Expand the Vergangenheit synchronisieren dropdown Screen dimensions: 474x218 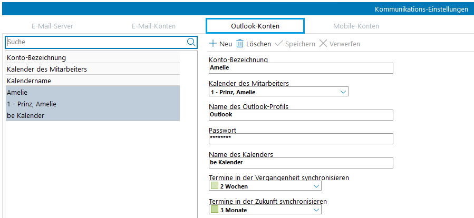tap(316, 186)
